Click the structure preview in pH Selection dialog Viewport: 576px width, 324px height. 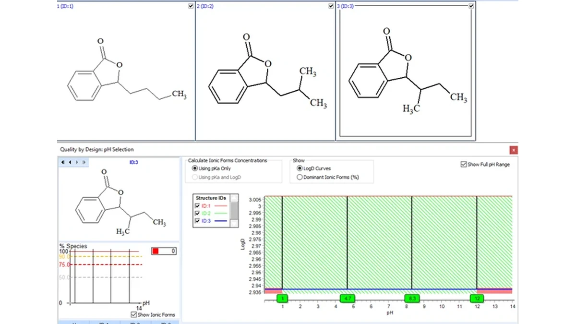pos(119,204)
